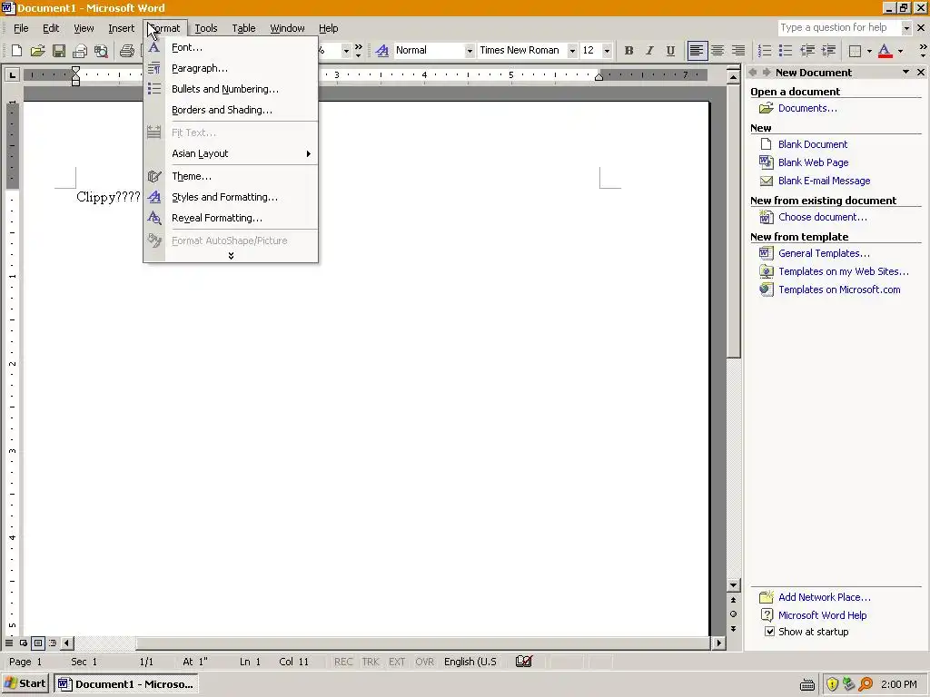Uncheck Show at startup checkbox
The width and height of the screenshot is (930, 697).
point(769,632)
